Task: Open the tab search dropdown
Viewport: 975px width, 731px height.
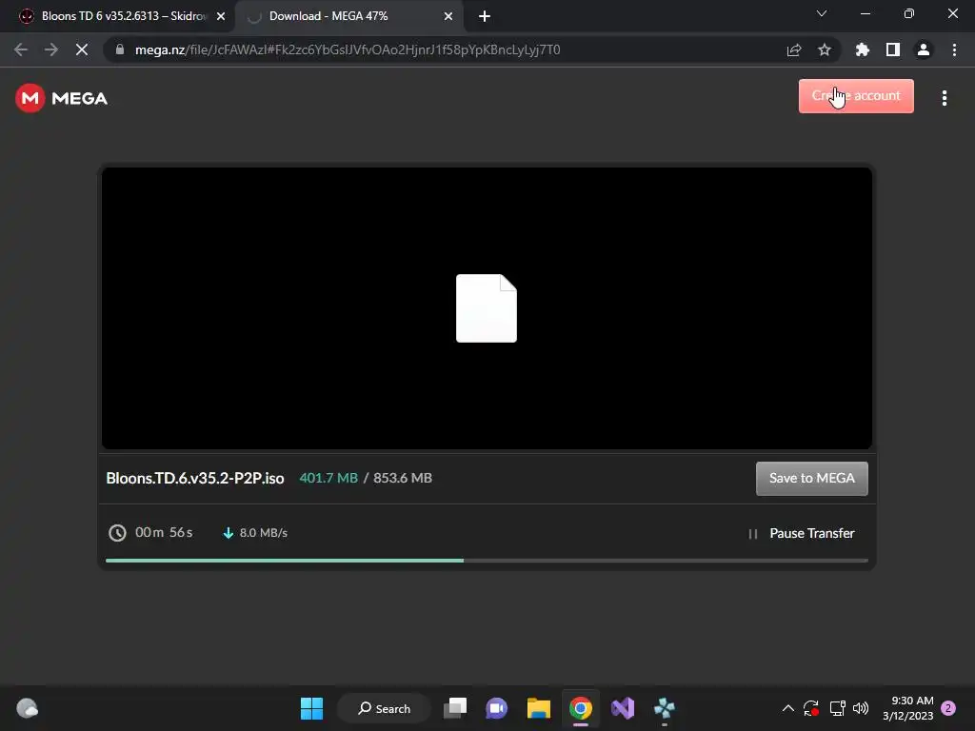Action: 822,13
